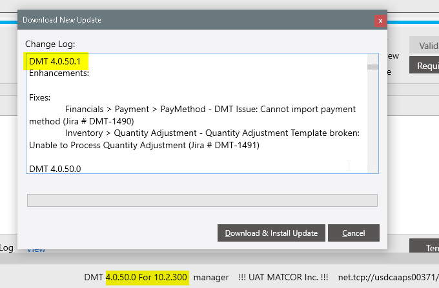Viewport: 439px width, 288px height.
Task: Click the net.tcp server address in status bar
Action: [389, 277]
